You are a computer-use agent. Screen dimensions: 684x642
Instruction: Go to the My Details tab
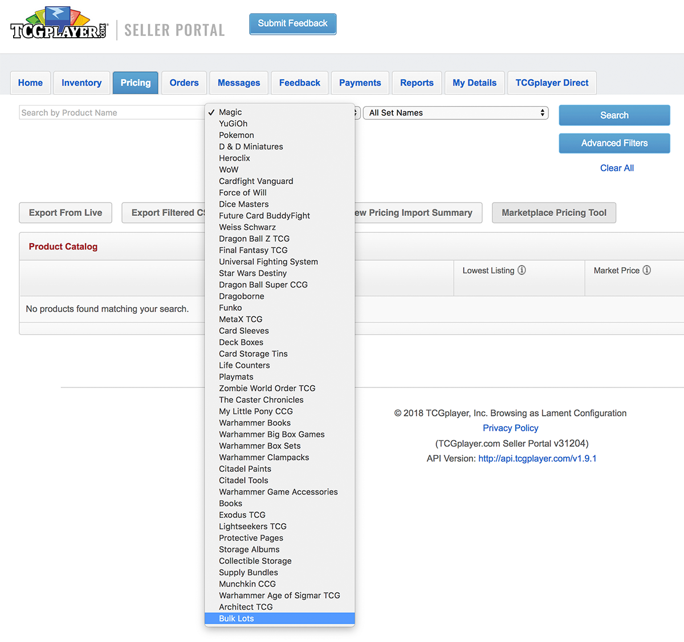(475, 83)
